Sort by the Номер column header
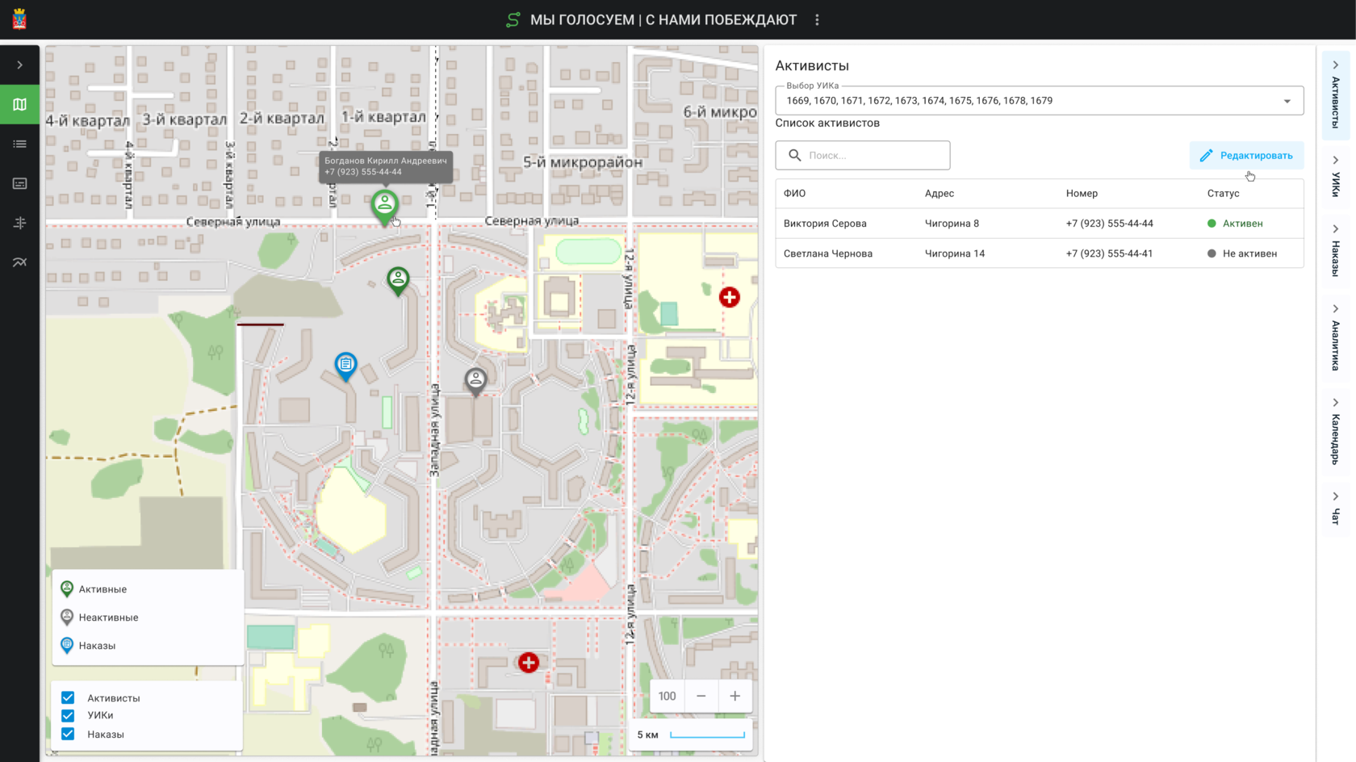This screenshot has height=762, width=1356. tap(1082, 194)
